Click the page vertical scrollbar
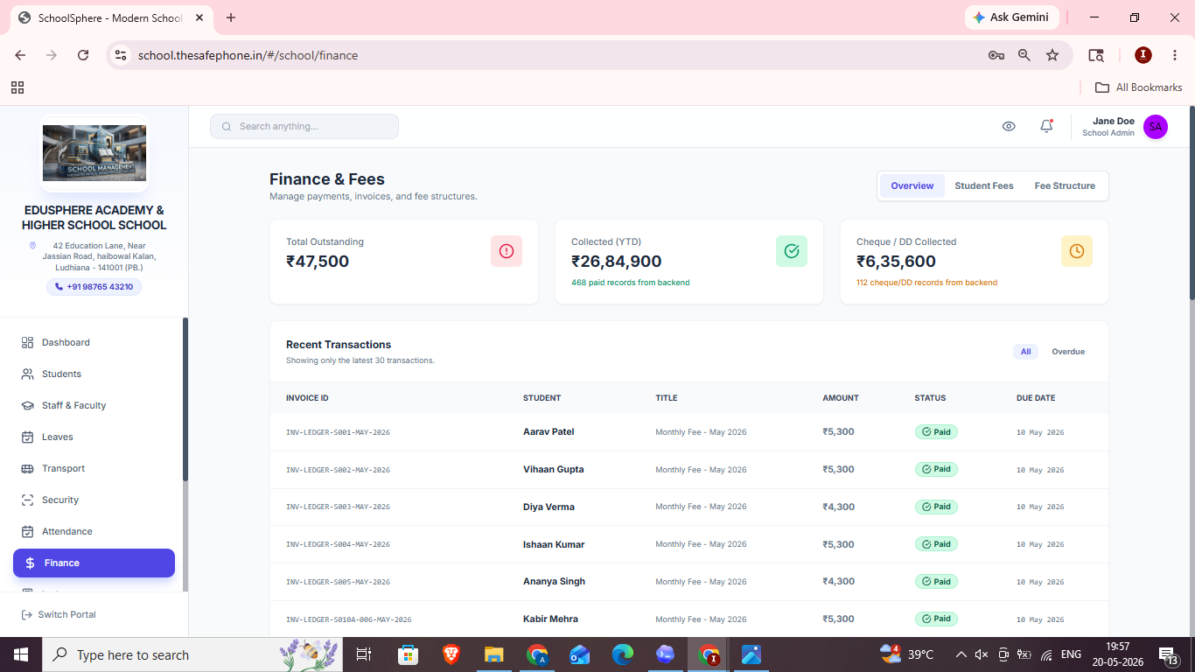1195x672 pixels. click(x=1191, y=204)
